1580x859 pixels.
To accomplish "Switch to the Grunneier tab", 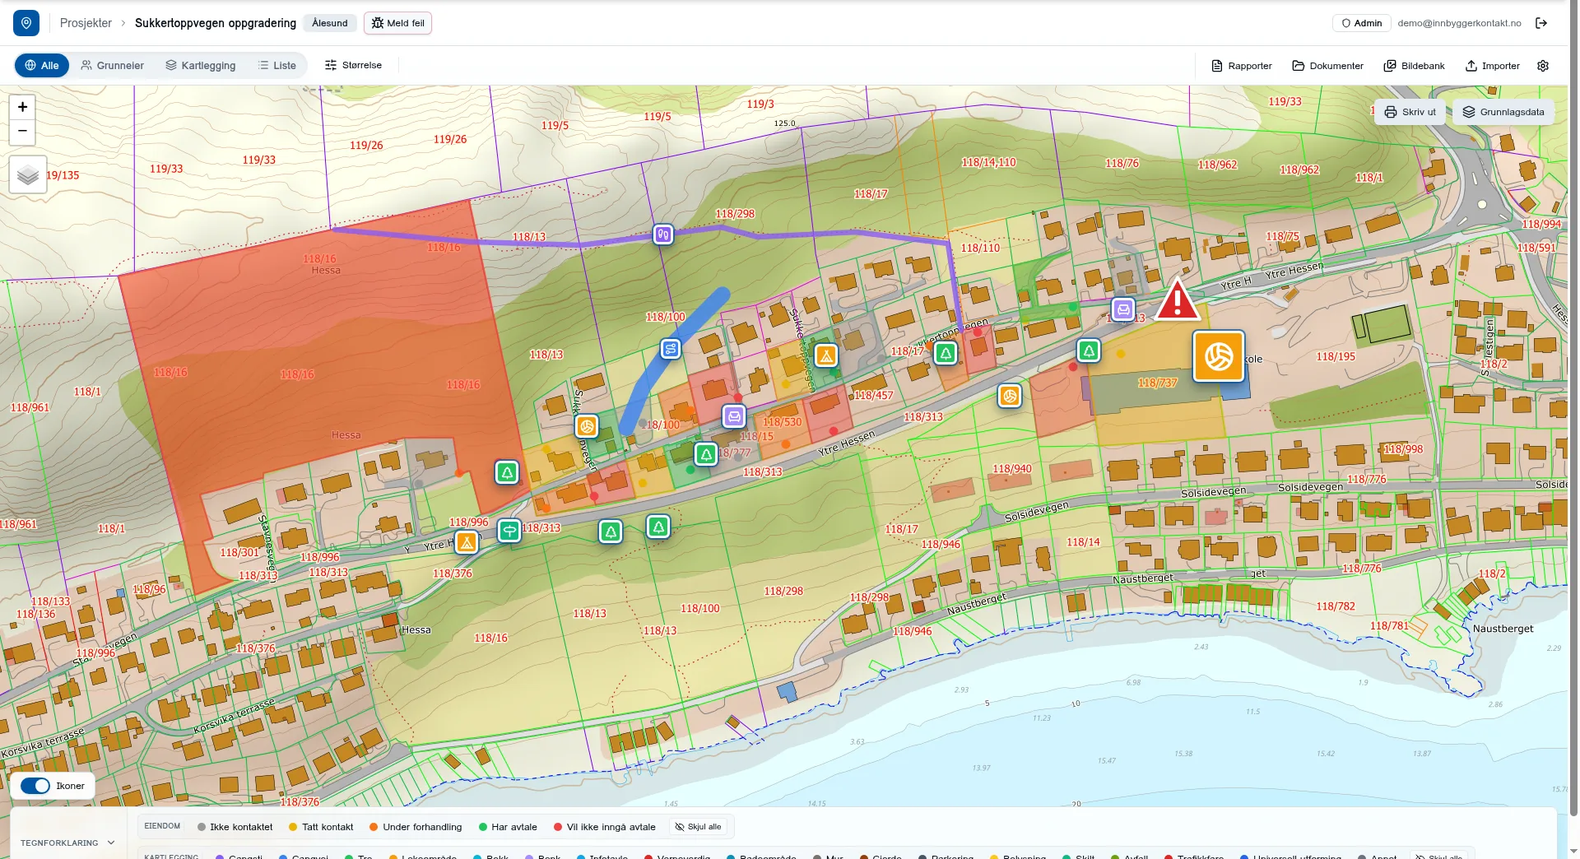I will click(113, 65).
